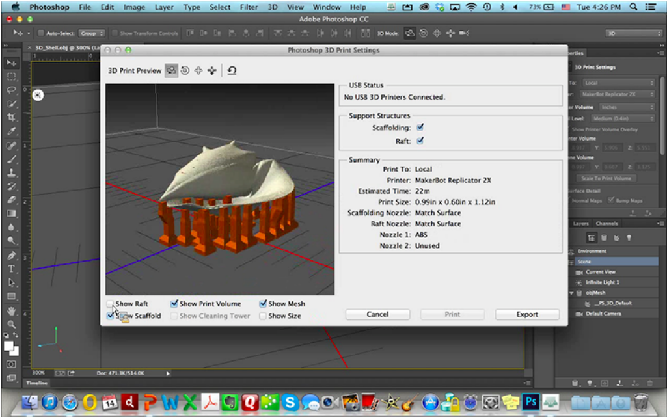The height and width of the screenshot is (417, 667).
Task: Open the Photoshop app in the Dock
Action: coord(531,401)
